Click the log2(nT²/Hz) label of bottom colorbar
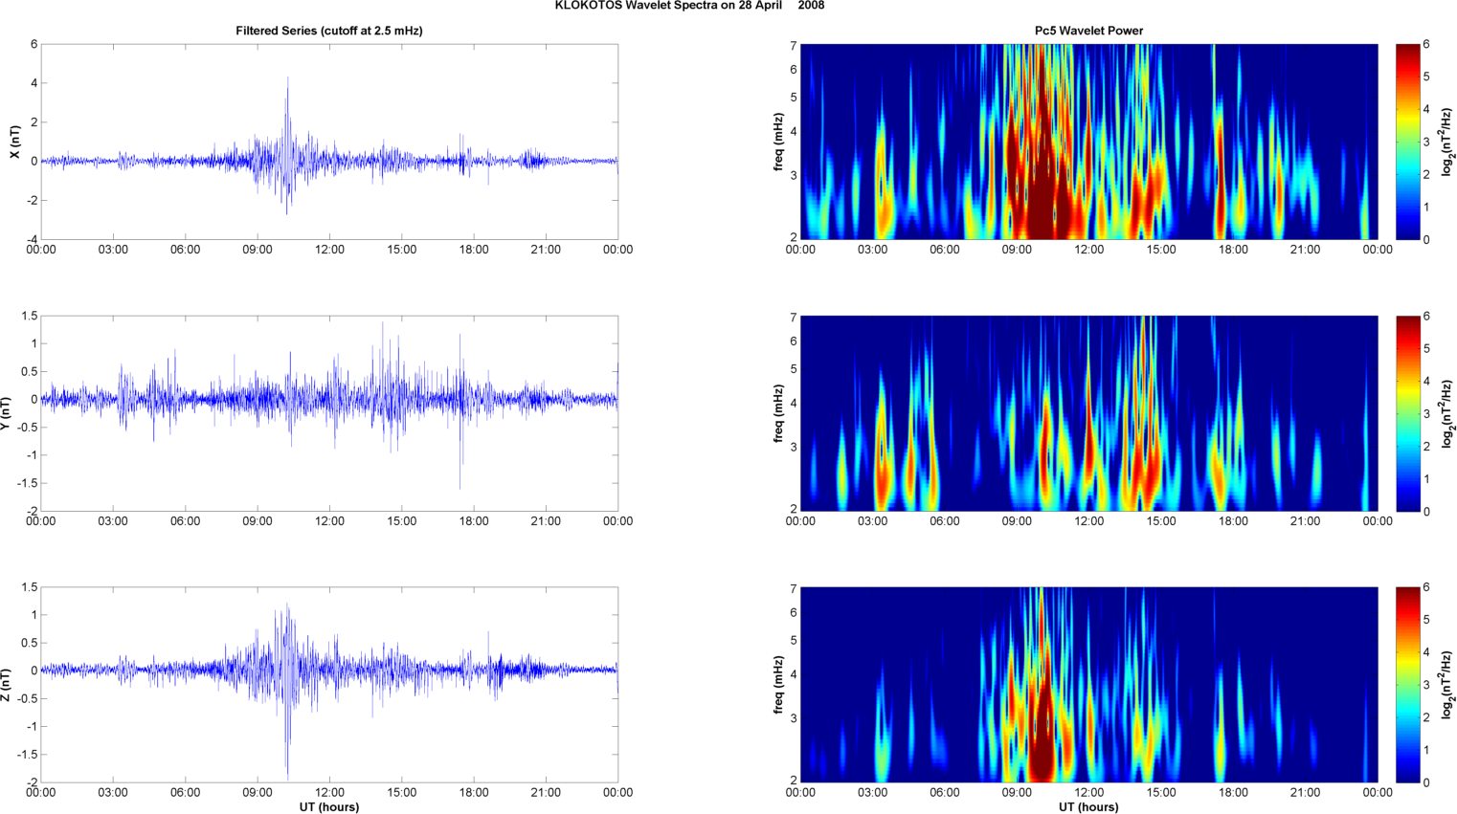Viewport: 1457px width, 814px height. click(x=1448, y=685)
